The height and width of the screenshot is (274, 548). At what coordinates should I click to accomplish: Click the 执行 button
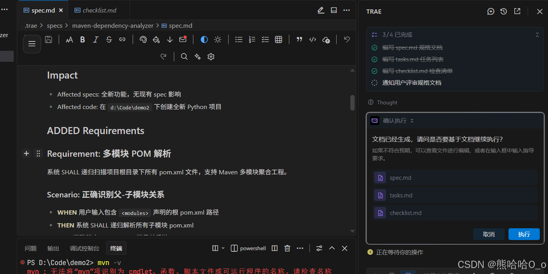[524, 234]
